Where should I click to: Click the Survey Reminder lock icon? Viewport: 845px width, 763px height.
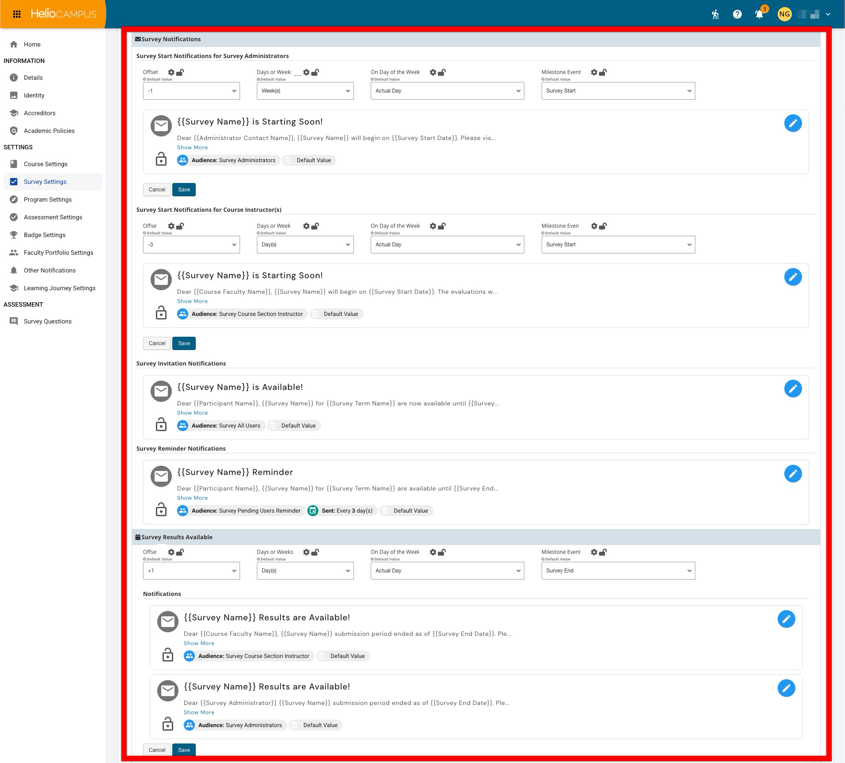[161, 510]
